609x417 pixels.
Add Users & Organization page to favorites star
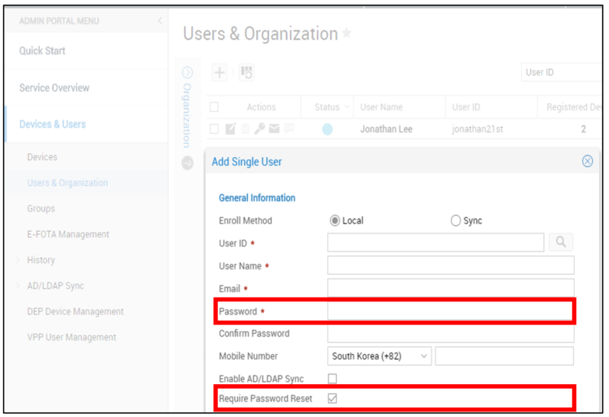tap(347, 34)
